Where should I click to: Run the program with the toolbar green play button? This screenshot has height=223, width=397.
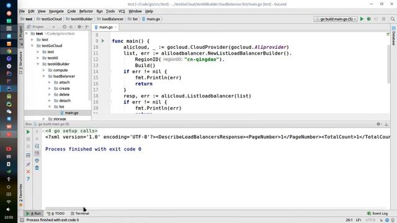pyautogui.click(x=362, y=19)
